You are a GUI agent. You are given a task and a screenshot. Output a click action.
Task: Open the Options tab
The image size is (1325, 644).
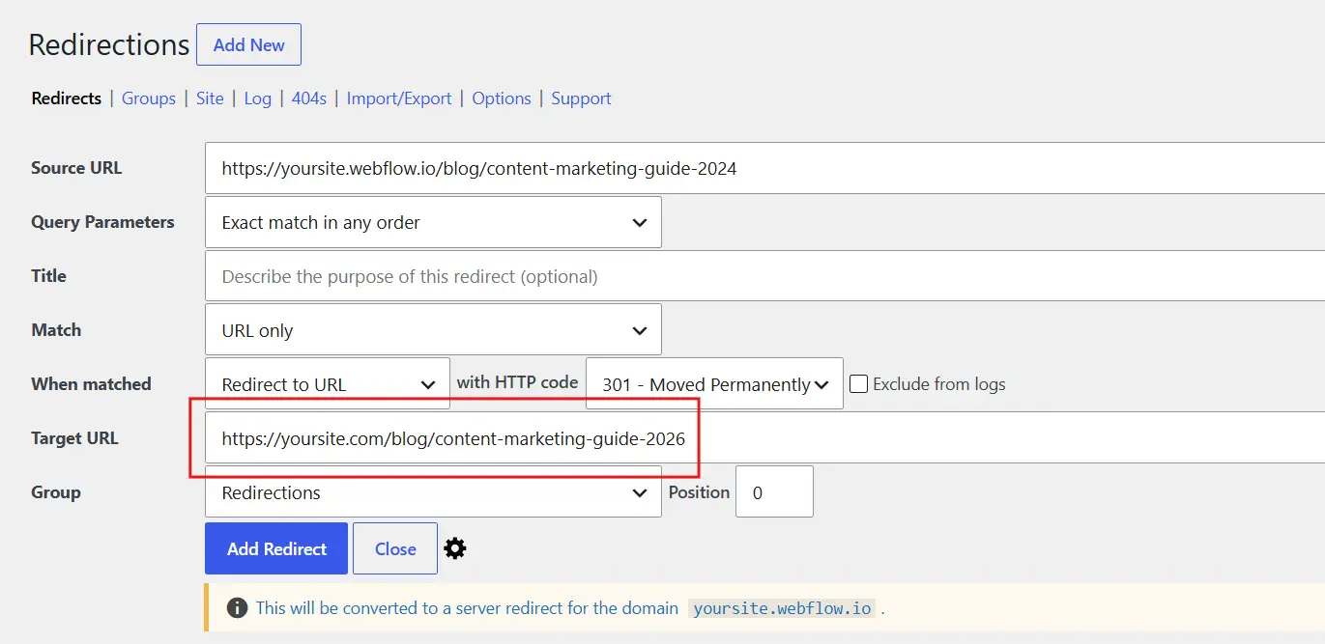click(502, 98)
